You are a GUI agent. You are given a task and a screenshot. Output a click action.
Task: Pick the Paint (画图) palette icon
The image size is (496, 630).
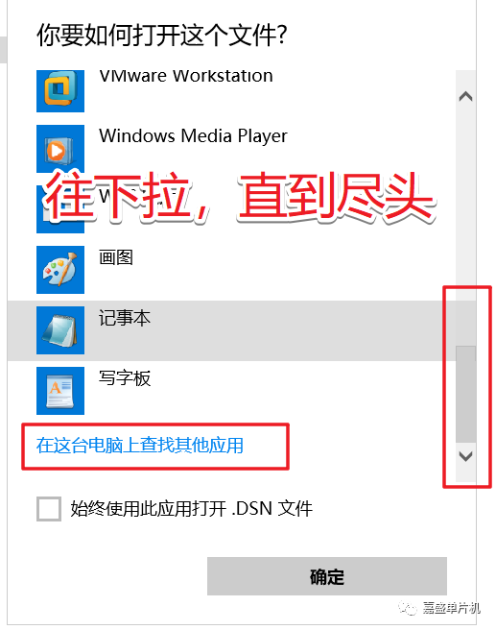(60, 270)
